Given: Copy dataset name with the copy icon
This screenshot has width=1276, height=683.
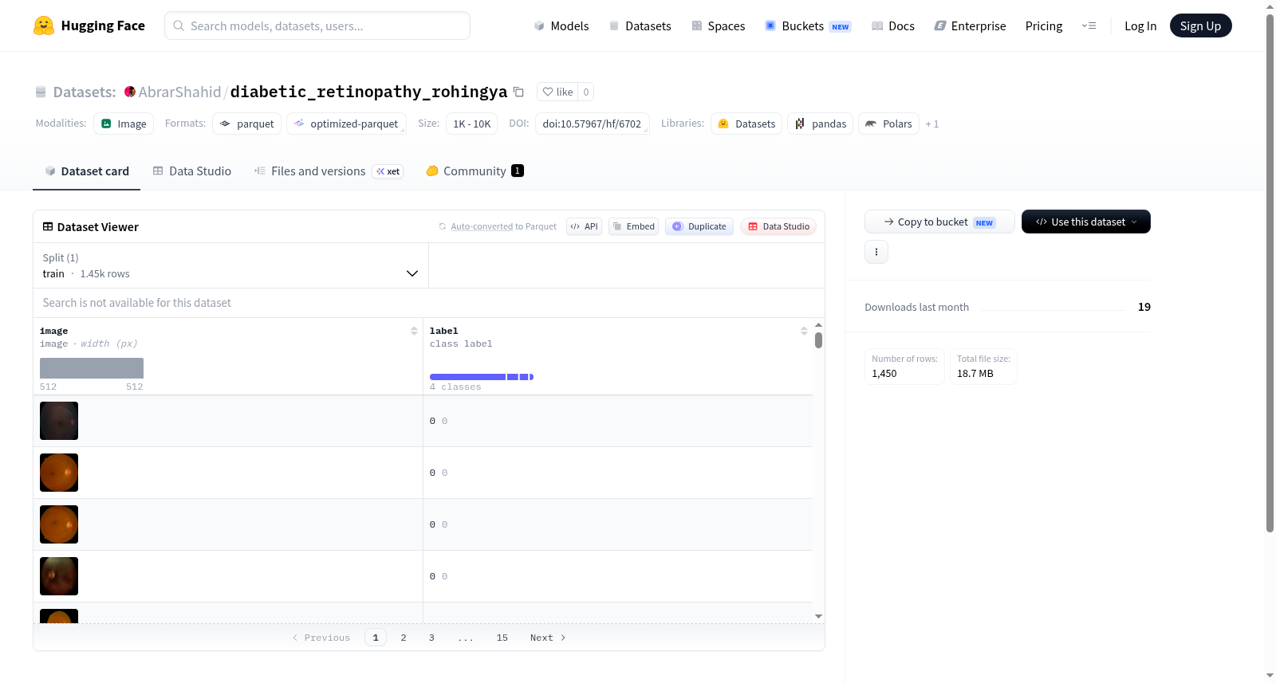Looking at the screenshot, I should [x=518, y=92].
